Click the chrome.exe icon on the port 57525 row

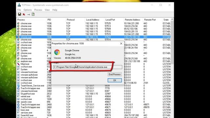[x=18, y=23]
